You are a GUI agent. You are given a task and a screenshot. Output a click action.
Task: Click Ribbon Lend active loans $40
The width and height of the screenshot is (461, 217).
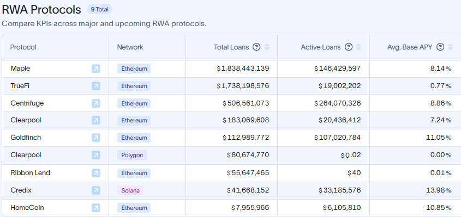point(354,173)
